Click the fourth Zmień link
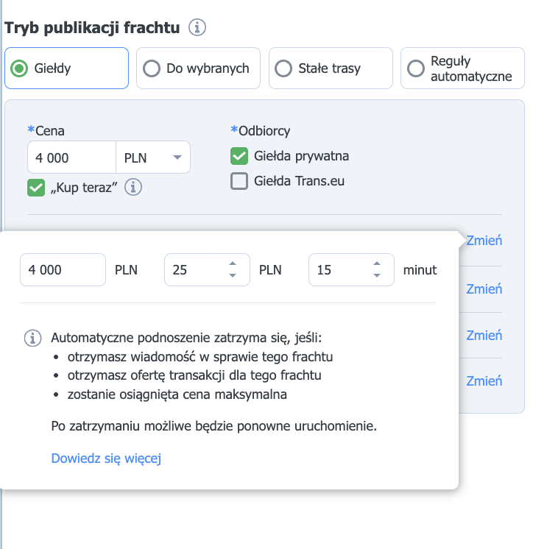 click(484, 380)
